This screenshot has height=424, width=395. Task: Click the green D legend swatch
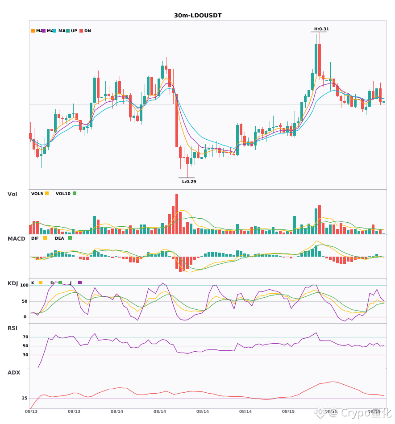tap(60, 283)
